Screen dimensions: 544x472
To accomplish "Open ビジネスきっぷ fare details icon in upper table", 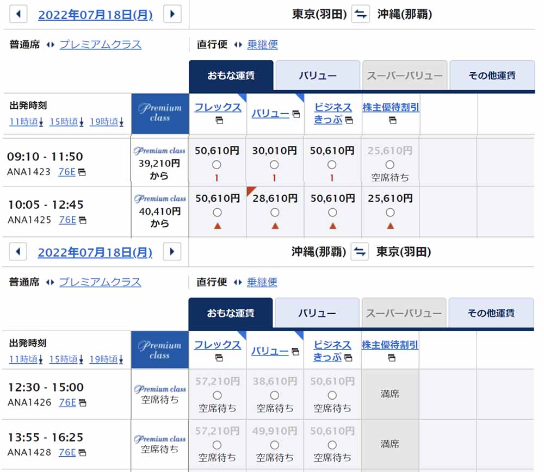I will coord(349,120).
